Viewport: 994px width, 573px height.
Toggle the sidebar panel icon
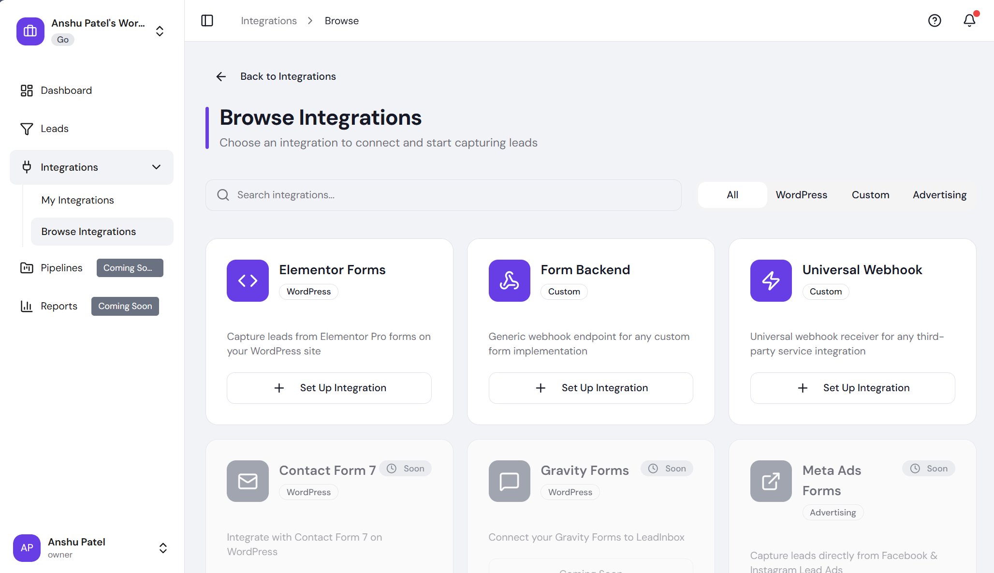pyautogui.click(x=207, y=21)
